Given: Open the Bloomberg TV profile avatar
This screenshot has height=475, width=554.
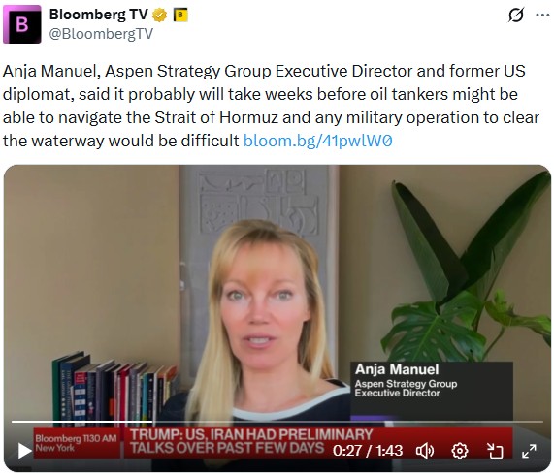Looking at the screenshot, I should (x=22, y=24).
